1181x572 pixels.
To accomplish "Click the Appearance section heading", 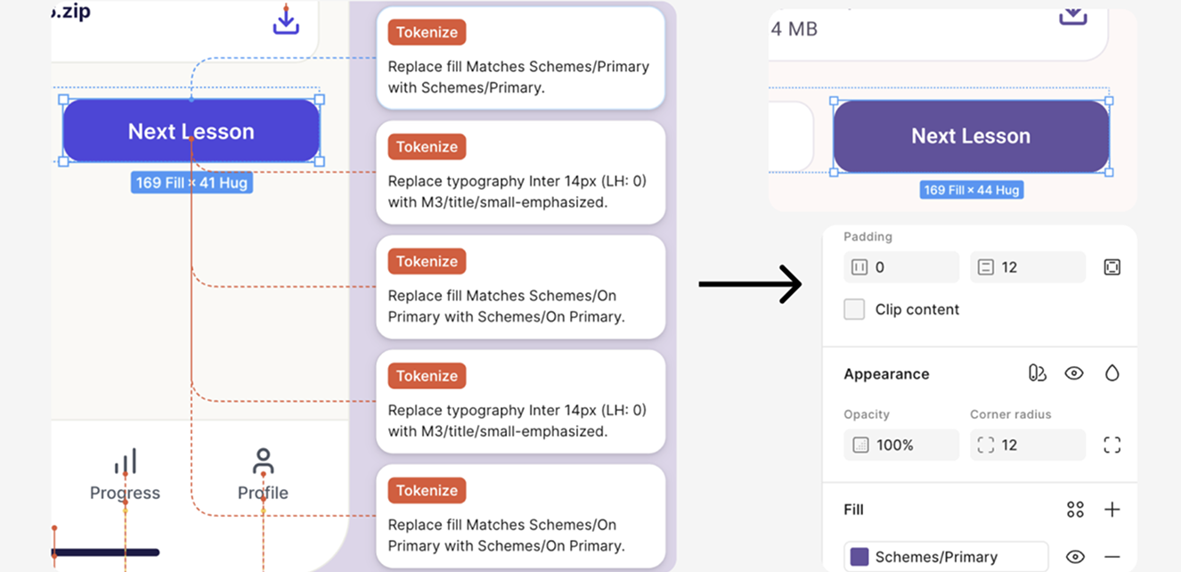I will click(886, 374).
